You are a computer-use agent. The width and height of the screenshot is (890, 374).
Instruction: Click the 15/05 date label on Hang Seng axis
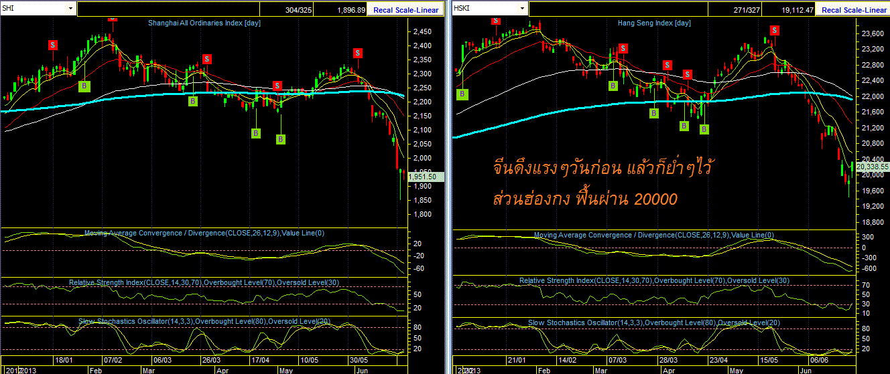768,359
